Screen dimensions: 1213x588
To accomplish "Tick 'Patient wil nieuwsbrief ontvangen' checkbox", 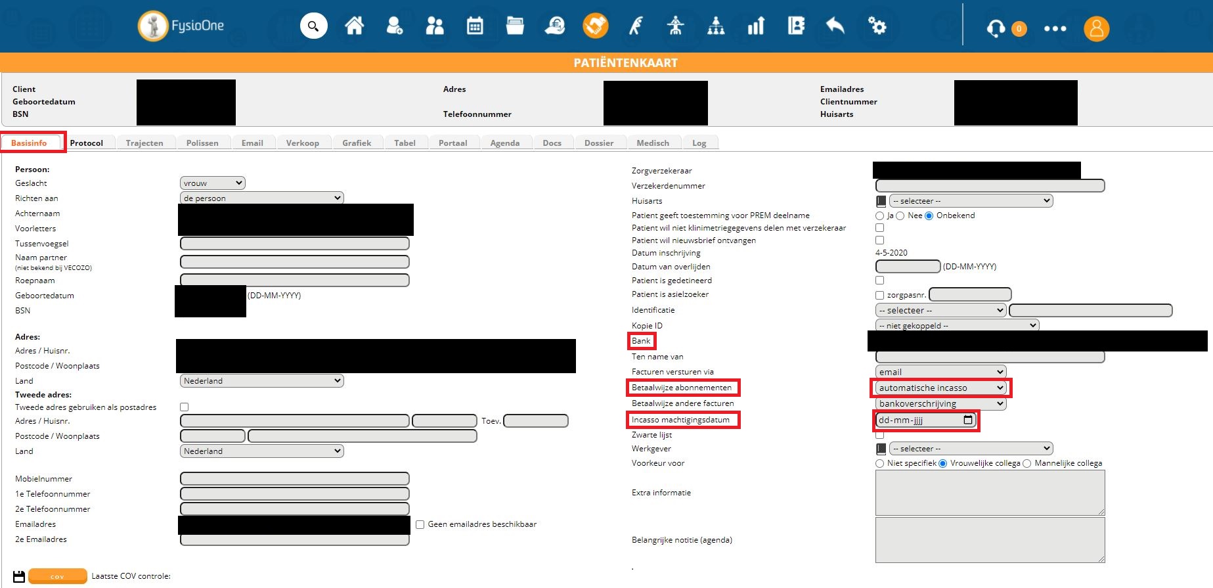I will 880,240.
